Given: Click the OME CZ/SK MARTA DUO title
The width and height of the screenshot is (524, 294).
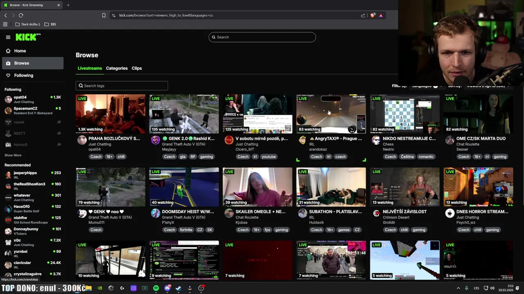Looking at the screenshot, I should coord(481,139).
